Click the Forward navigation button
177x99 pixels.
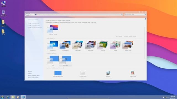coord(29,15)
